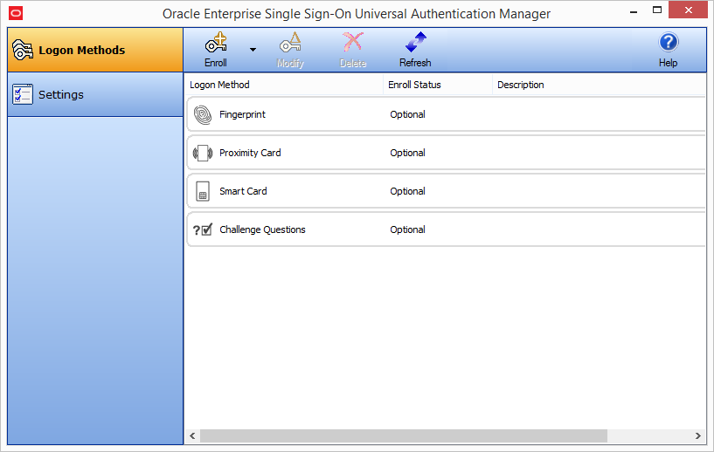Click the Description column header
This screenshot has width=714, height=452.
tap(599, 85)
